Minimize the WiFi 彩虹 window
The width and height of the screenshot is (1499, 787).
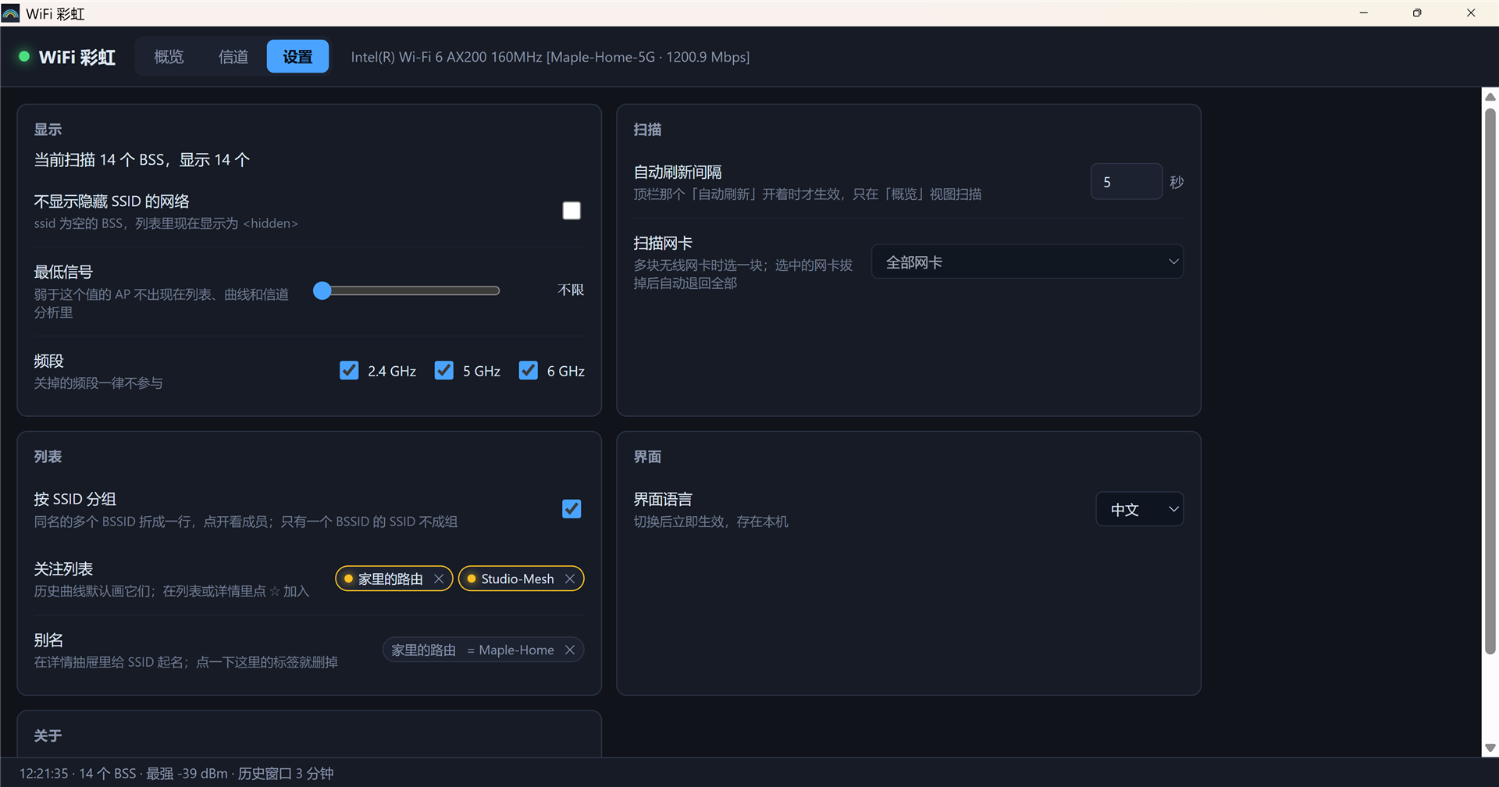(x=1364, y=13)
